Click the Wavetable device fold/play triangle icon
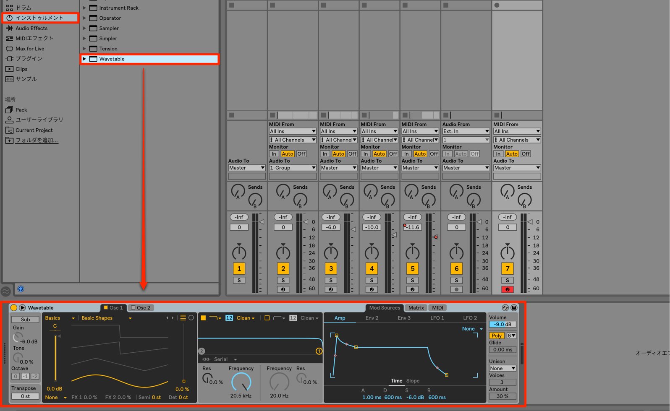Viewport: 670px width, 411px height. [x=22, y=307]
